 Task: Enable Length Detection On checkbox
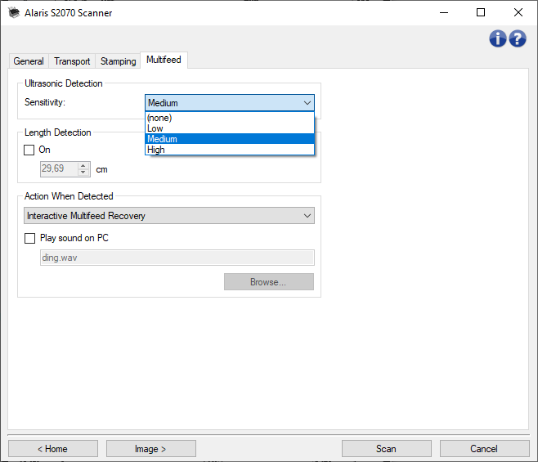29,150
